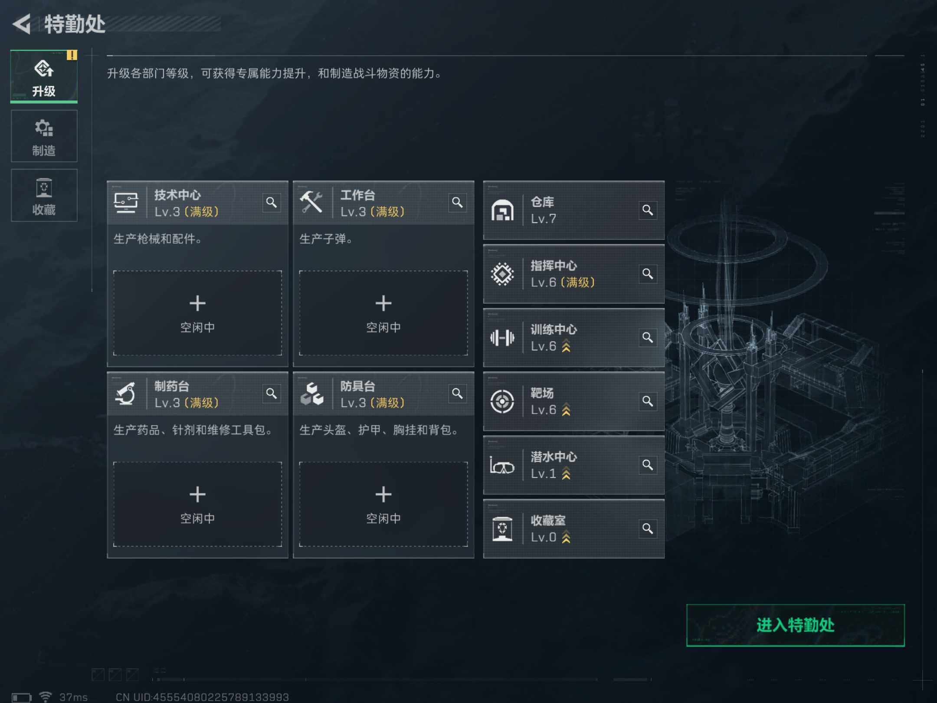The width and height of the screenshot is (937, 703).
Task: Click the magnifier on 防具台 card
Action: click(457, 394)
